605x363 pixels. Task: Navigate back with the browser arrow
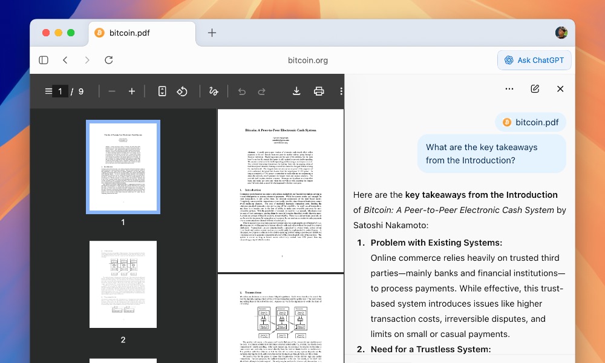click(65, 60)
